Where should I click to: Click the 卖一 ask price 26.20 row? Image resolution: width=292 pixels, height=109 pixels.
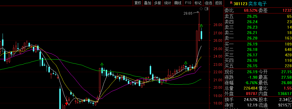pyautogui.click(x=258, y=38)
